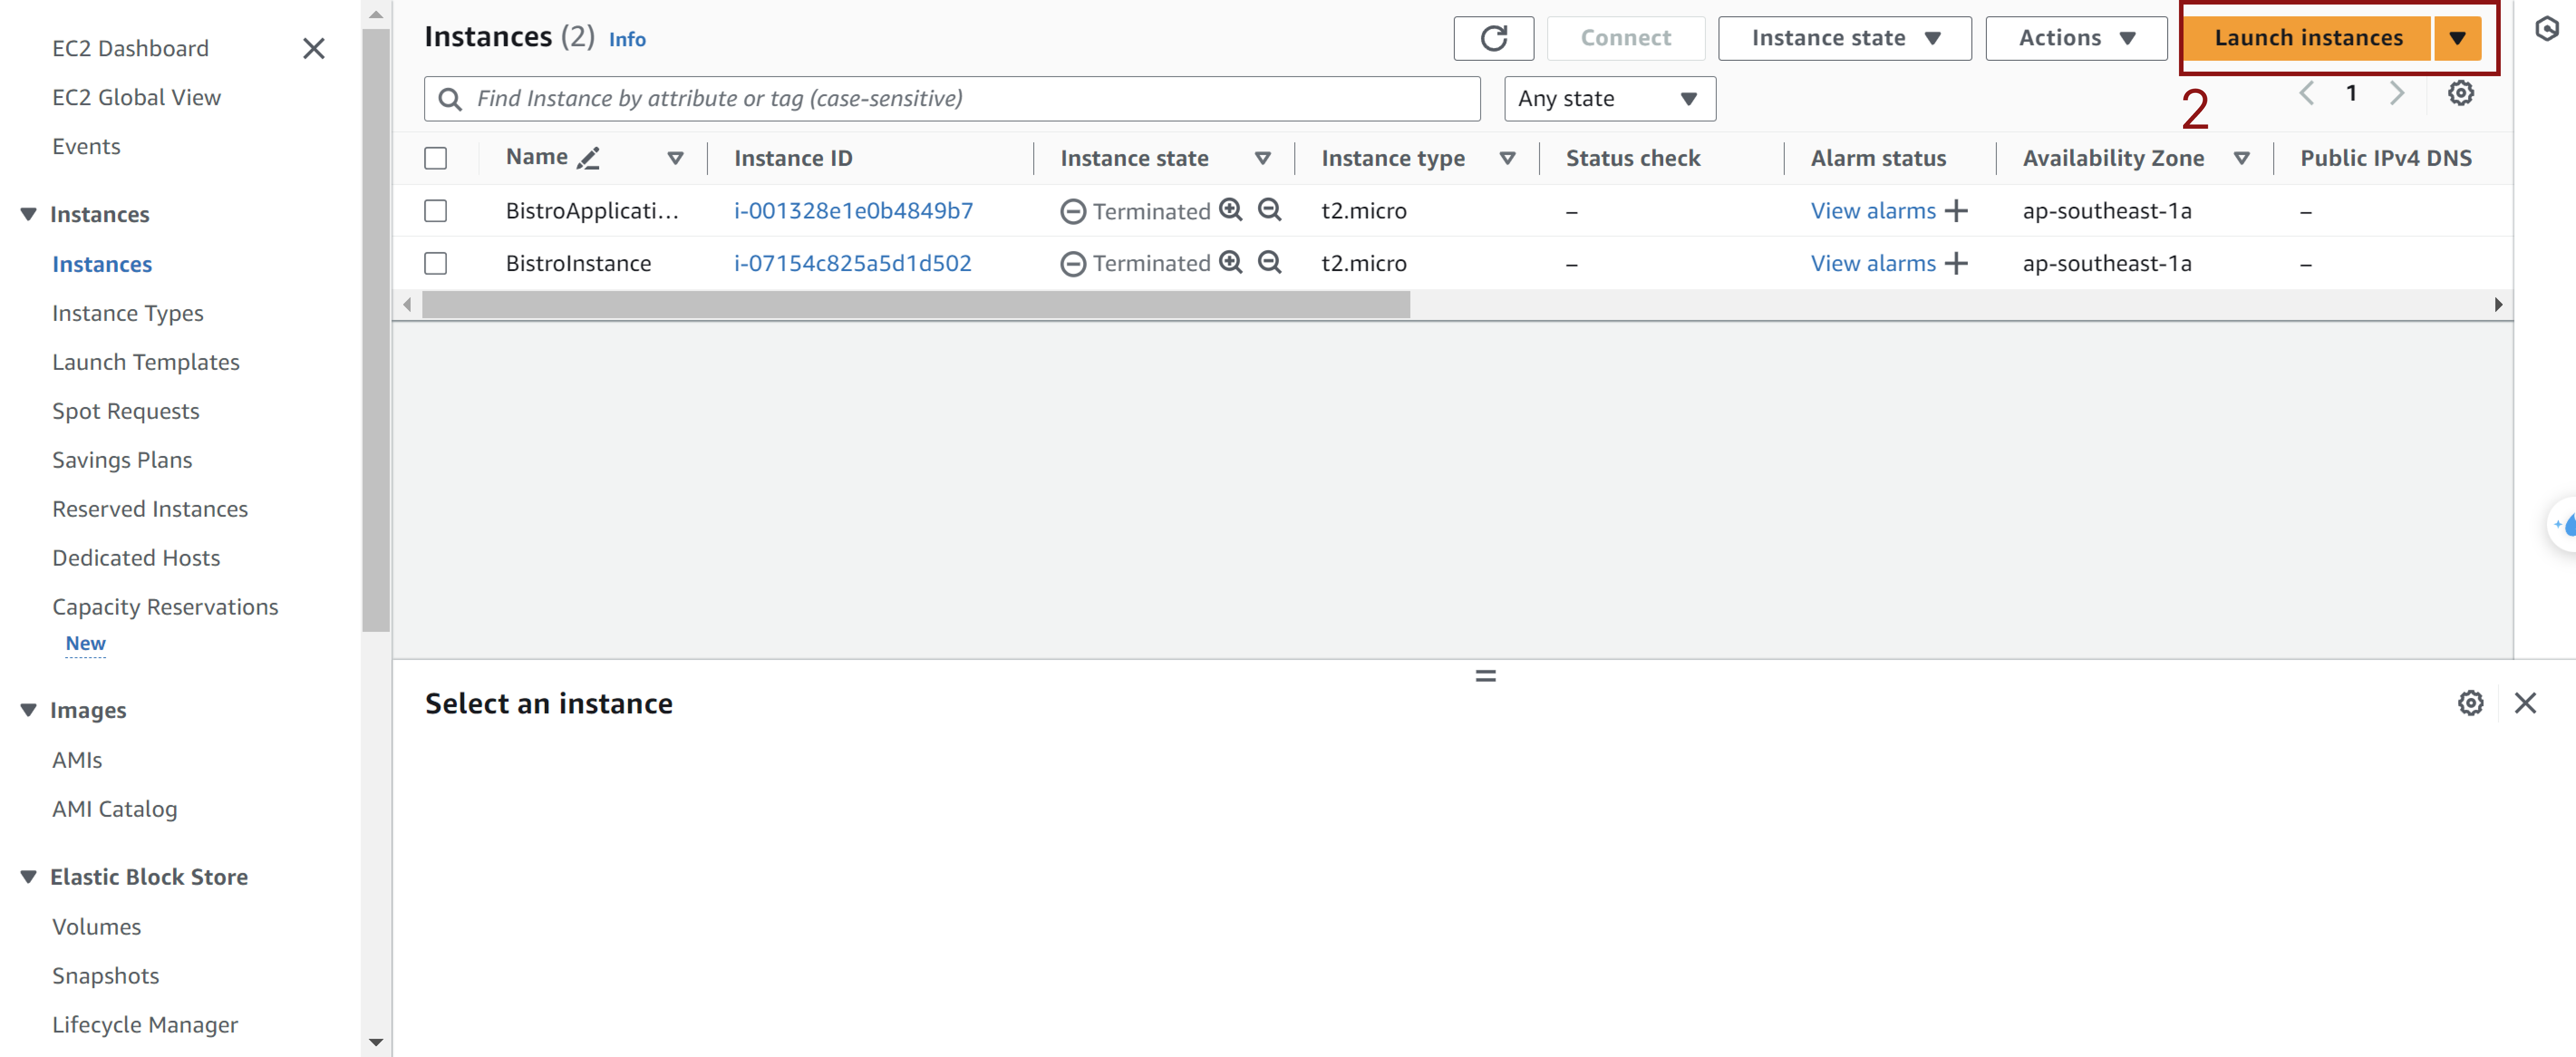Open Volumes under Elastic Block Store
The image size is (2576, 1057).
(x=97, y=927)
